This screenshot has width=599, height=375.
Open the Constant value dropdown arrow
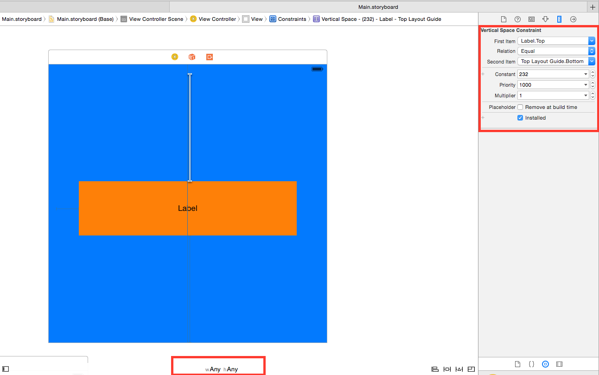pyautogui.click(x=586, y=74)
